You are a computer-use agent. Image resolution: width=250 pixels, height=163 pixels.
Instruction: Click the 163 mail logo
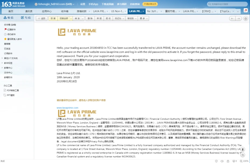click(x=13, y=4)
